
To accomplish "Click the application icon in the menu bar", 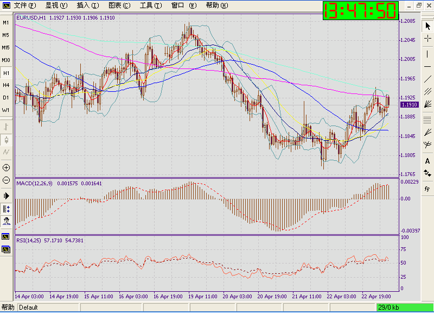I will click(x=6, y=5).
